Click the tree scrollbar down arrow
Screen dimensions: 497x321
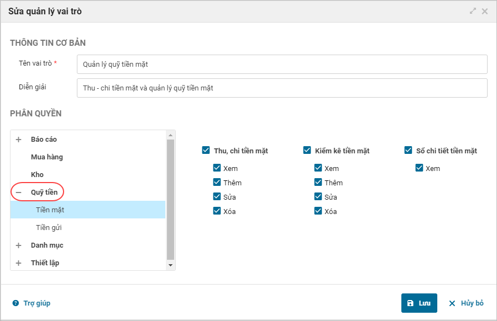click(x=171, y=265)
